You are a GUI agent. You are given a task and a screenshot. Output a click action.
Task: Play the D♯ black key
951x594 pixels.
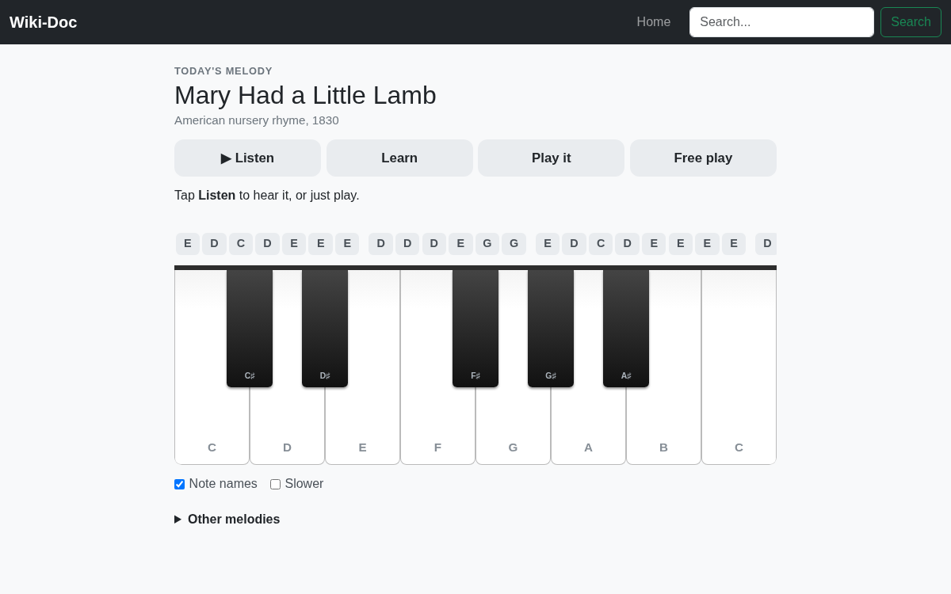point(325,328)
